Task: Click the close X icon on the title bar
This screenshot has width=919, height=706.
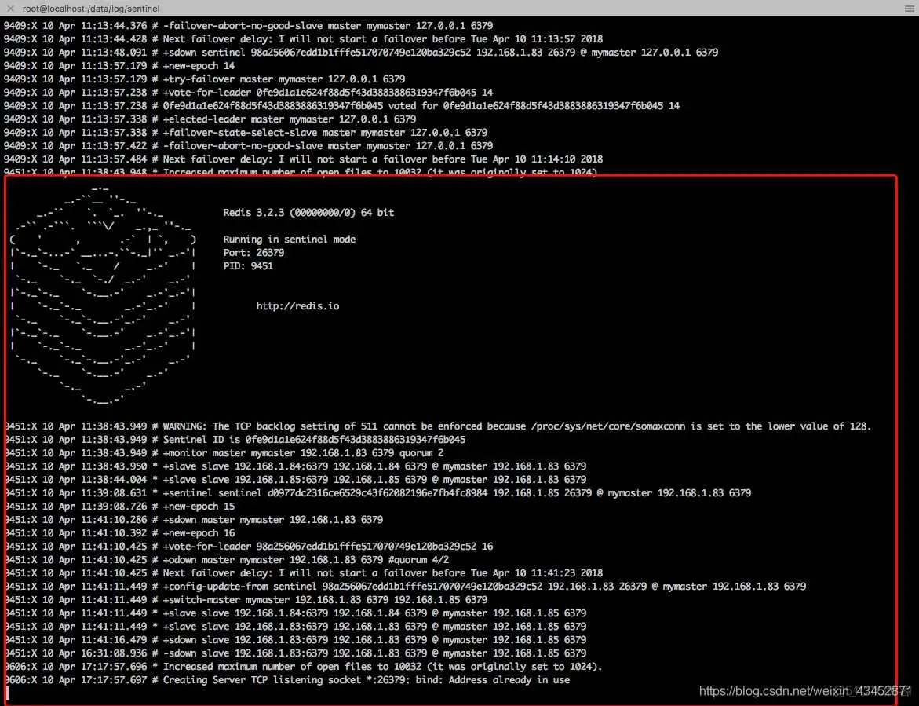Action: 10,8
